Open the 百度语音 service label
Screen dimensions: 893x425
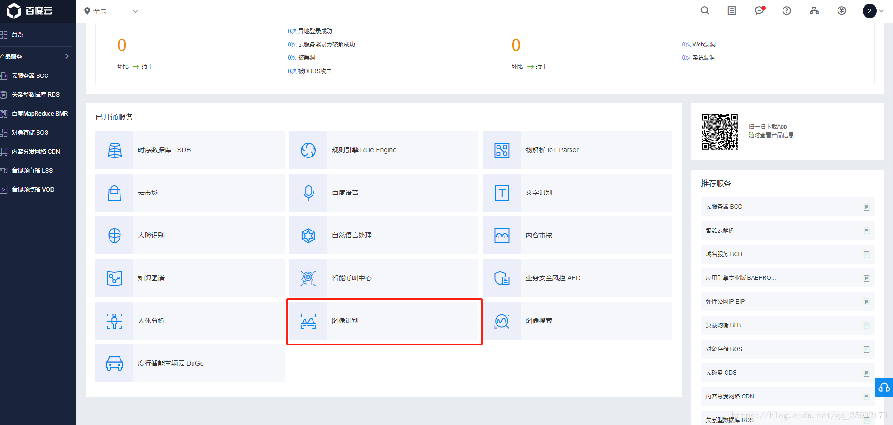[345, 193]
